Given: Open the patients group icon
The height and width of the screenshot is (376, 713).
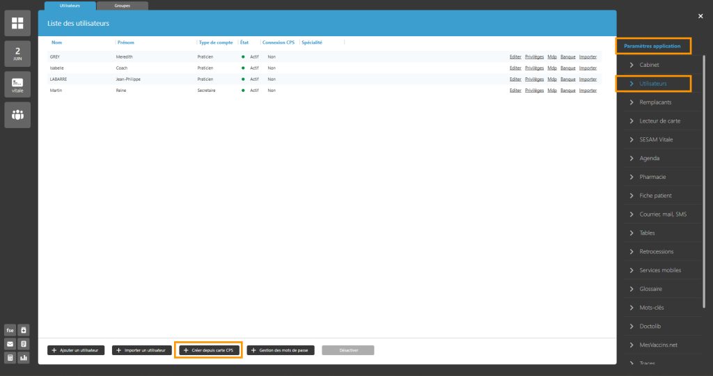Looking at the screenshot, I should click(17, 115).
